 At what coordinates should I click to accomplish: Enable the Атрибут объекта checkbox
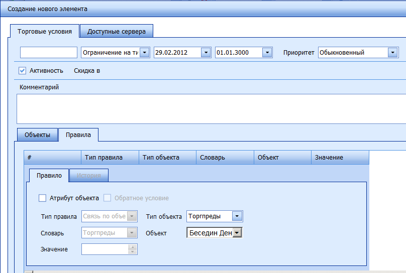(43, 198)
